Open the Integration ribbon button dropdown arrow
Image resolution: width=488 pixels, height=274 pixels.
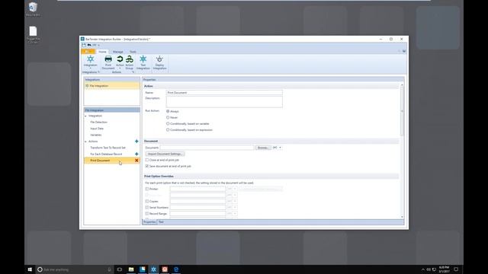pyautogui.click(x=90, y=68)
